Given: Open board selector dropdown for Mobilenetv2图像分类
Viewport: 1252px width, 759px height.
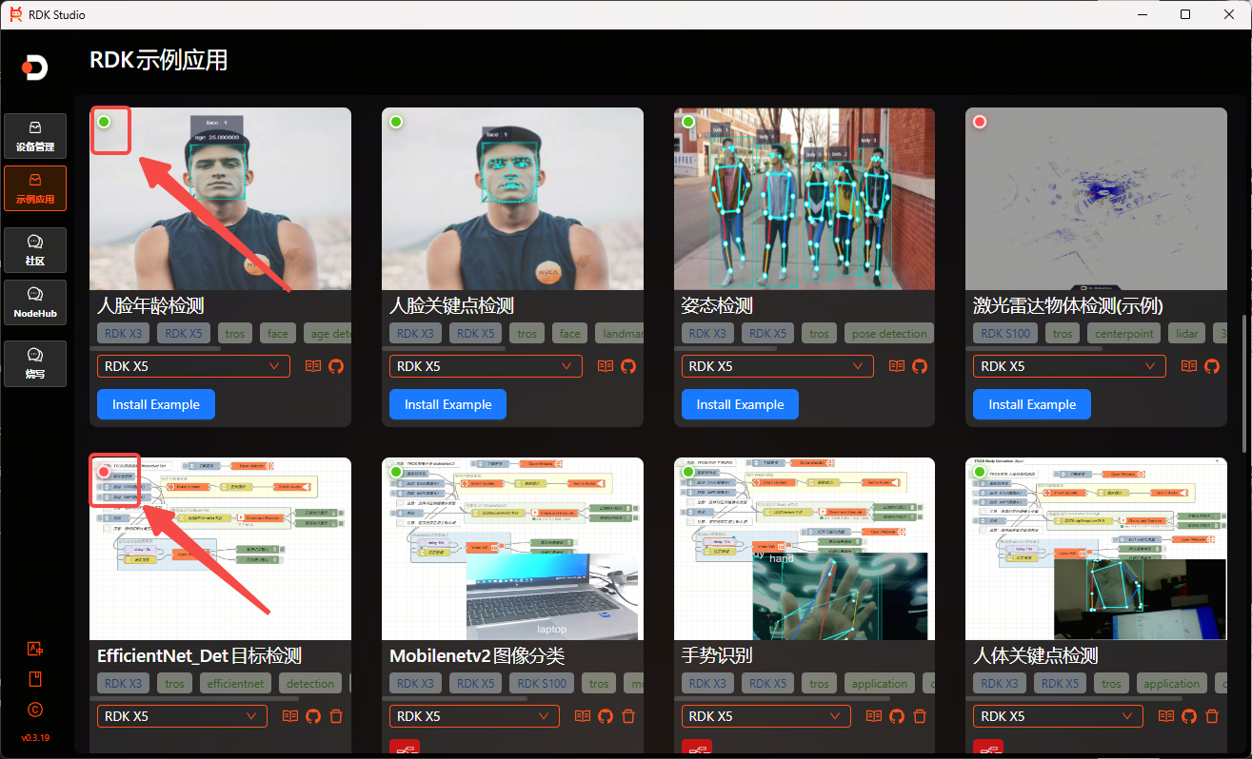Looking at the screenshot, I should pos(473,716).
